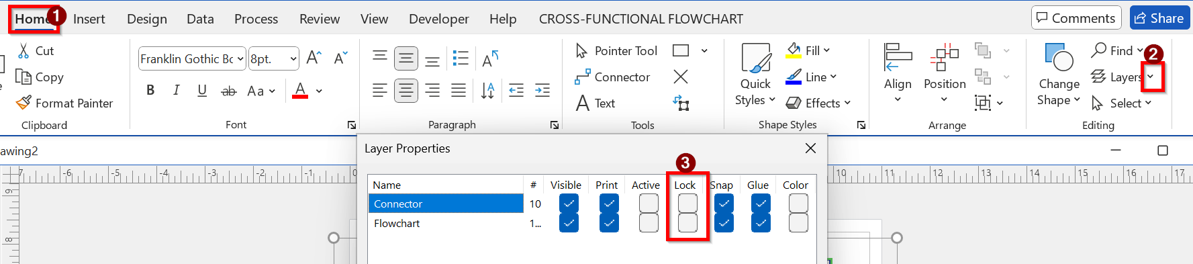Open the font name dropdown

click(240, 59)
